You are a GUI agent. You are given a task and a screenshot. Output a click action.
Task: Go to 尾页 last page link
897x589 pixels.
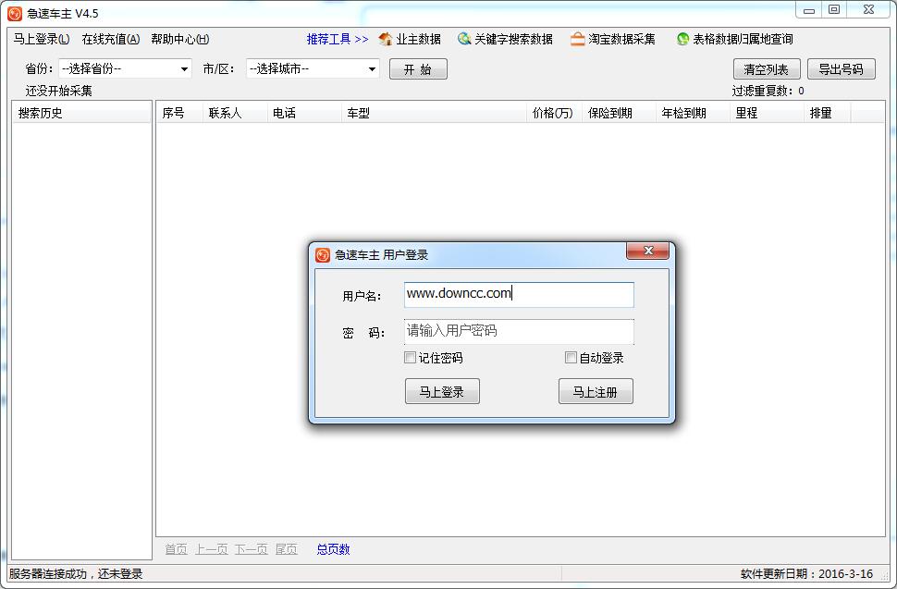coord(286,549)
